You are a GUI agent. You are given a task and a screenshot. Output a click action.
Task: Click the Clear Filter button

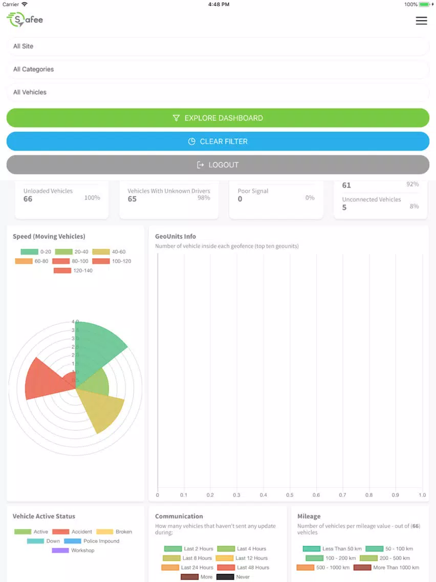click(217, 141)
